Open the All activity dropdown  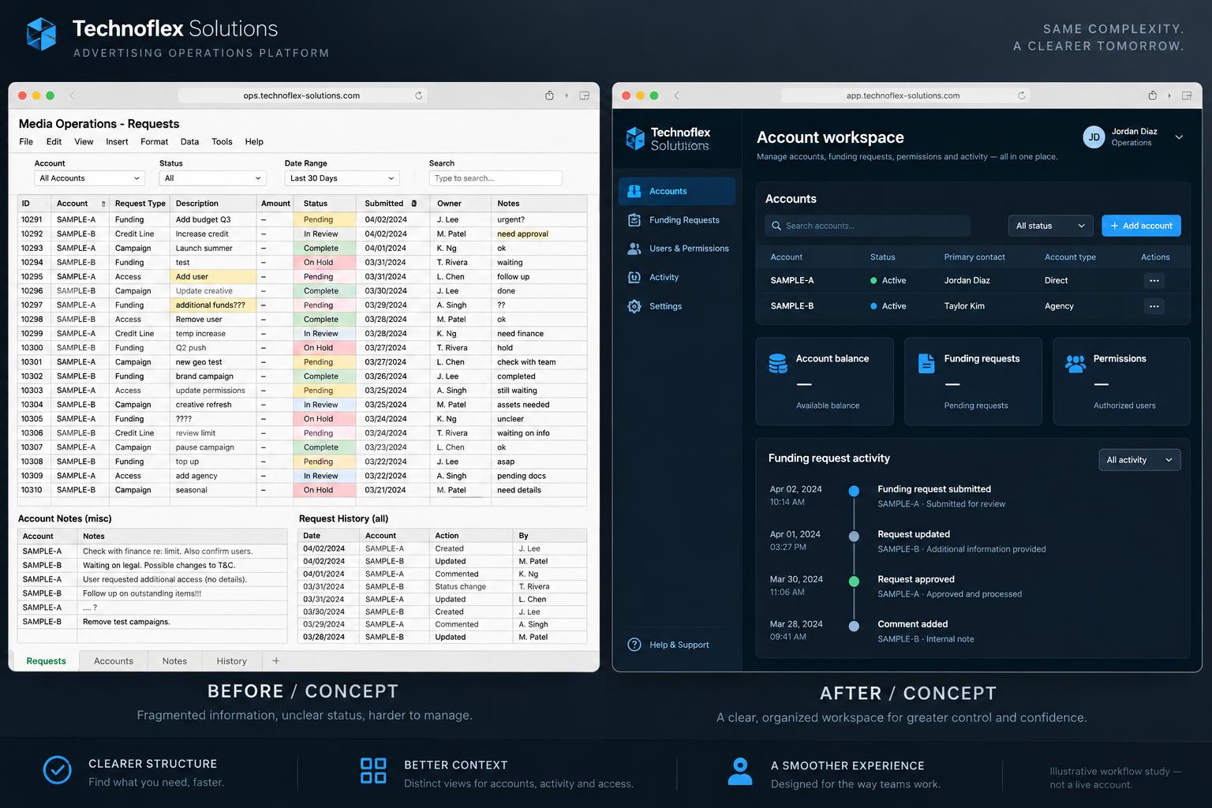point(1139,460)
